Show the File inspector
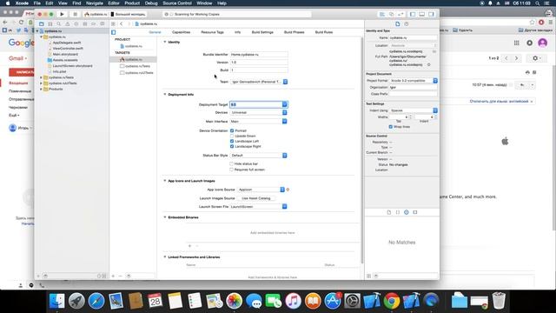 [398, 23]
